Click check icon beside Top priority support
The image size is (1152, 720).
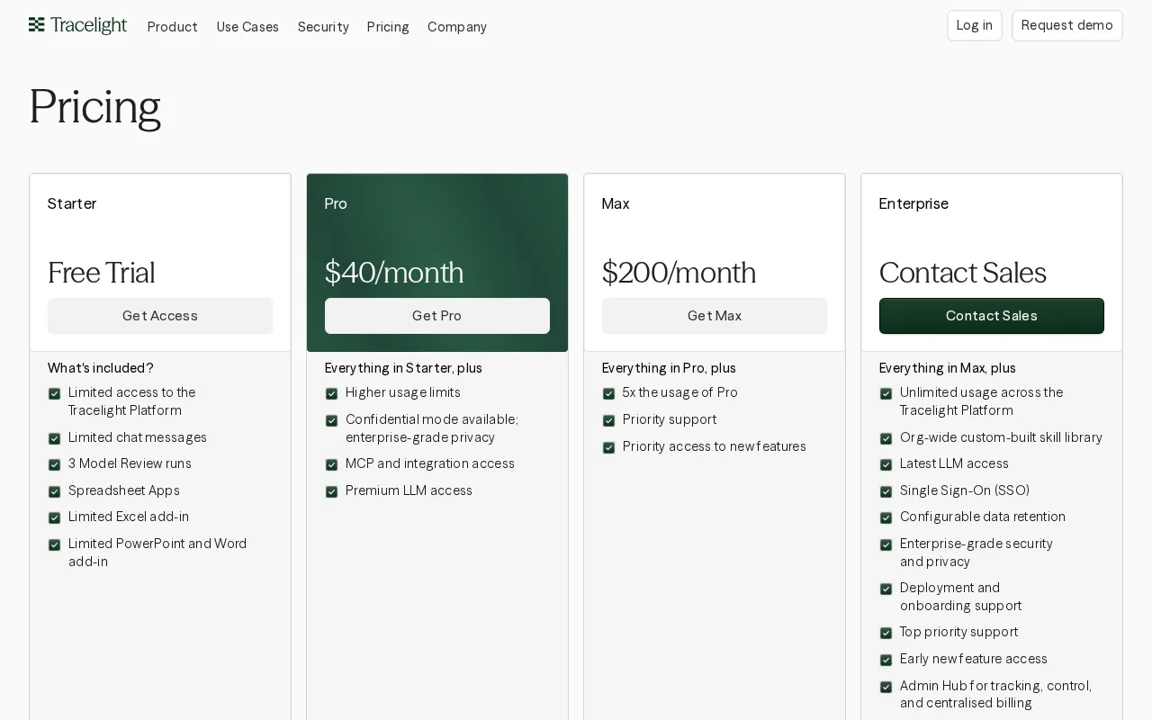pyautogui.click(x=886, y=633)
